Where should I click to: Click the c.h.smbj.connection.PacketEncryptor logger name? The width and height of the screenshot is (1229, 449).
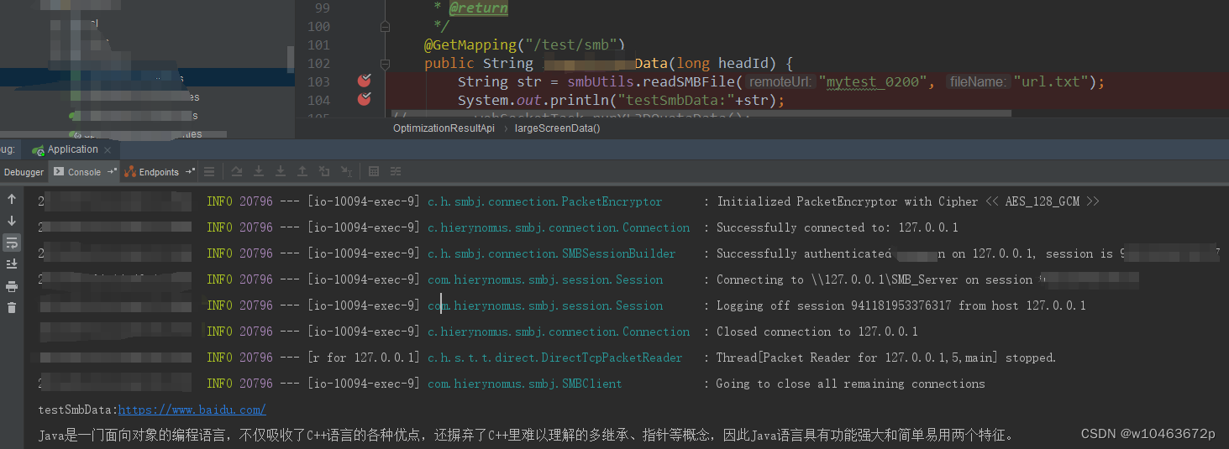tap(544, 201)
